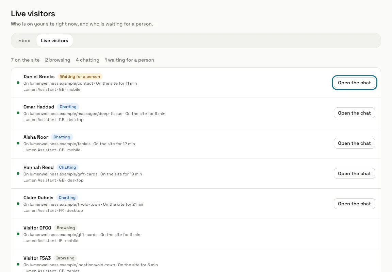Click Omar Haddad's "GB · desktop" device line
The height and width of the screenshot is (272, 392).
(53, 120)
